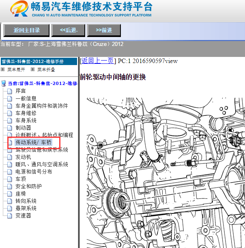Screen dimensions: 245x248
Task: Click the 返回主目录 button
Action: (26, 30)
